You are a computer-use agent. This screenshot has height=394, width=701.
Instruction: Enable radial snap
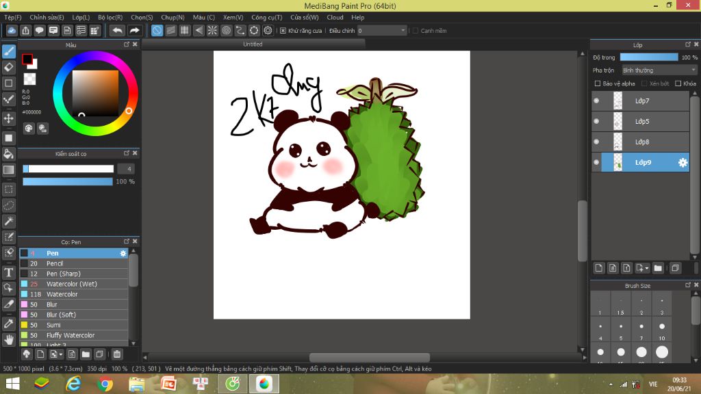pyautogui.click(x=212, y=30)
